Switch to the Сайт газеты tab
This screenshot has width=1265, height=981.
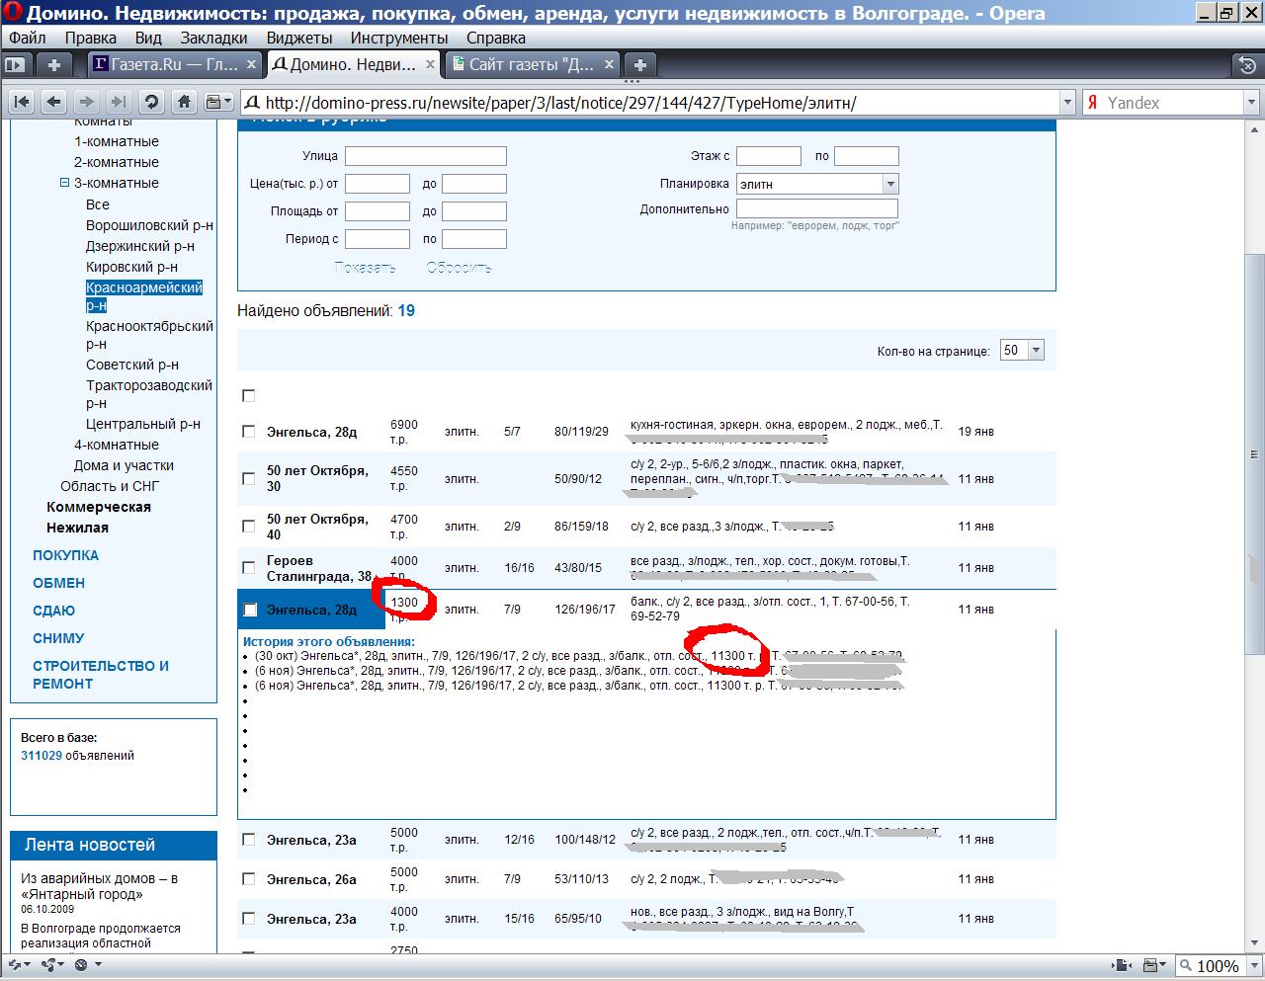coord(531,65)
